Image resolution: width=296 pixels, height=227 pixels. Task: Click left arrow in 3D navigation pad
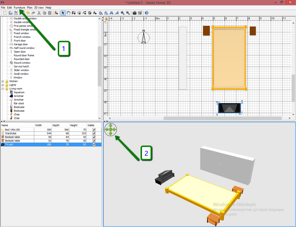point(107,130)
